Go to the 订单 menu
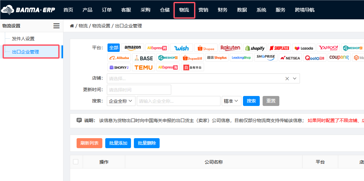 point(107,10)
